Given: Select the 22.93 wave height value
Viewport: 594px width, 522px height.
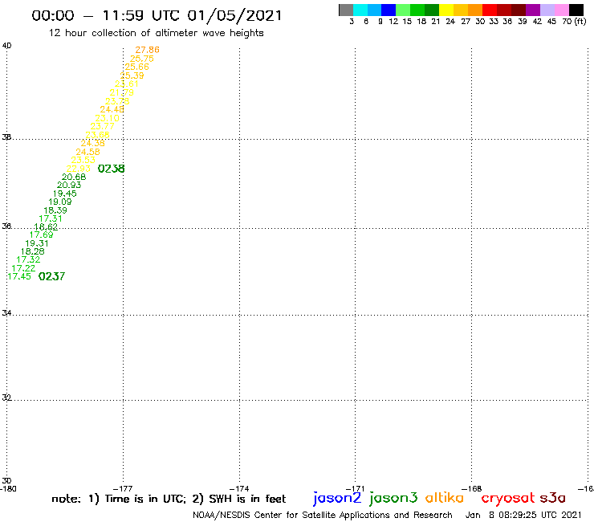Looking at the screenshot, I should tap(79, 169).
